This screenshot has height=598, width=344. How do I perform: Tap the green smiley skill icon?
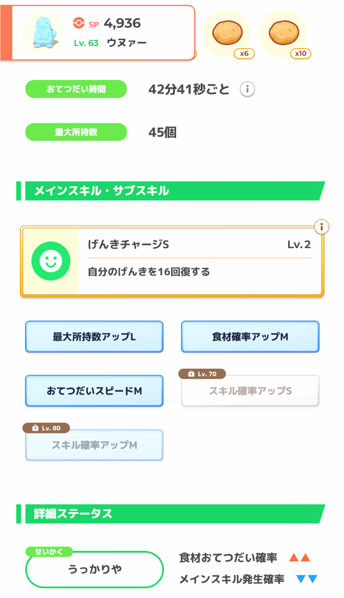point(51,261)
